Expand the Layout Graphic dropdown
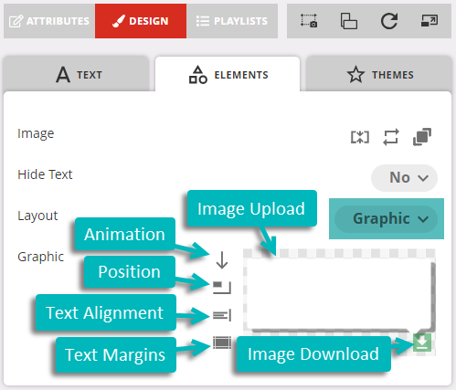Image resolution: width=456 pixels, height=390 pixels. [387, 219]
